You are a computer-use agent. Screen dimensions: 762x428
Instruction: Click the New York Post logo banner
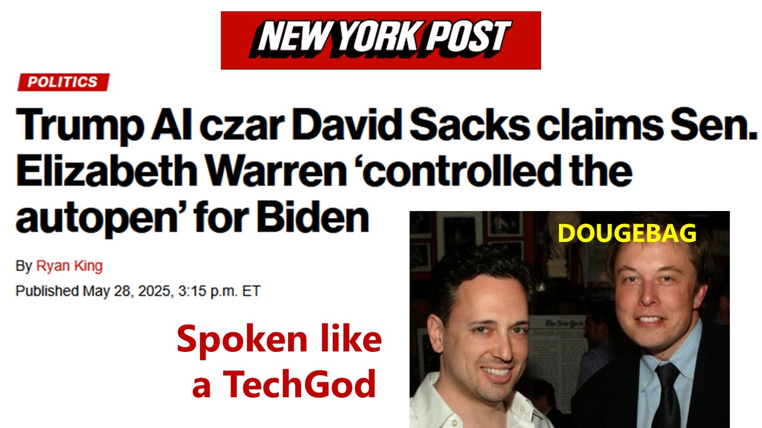point(381,40)
